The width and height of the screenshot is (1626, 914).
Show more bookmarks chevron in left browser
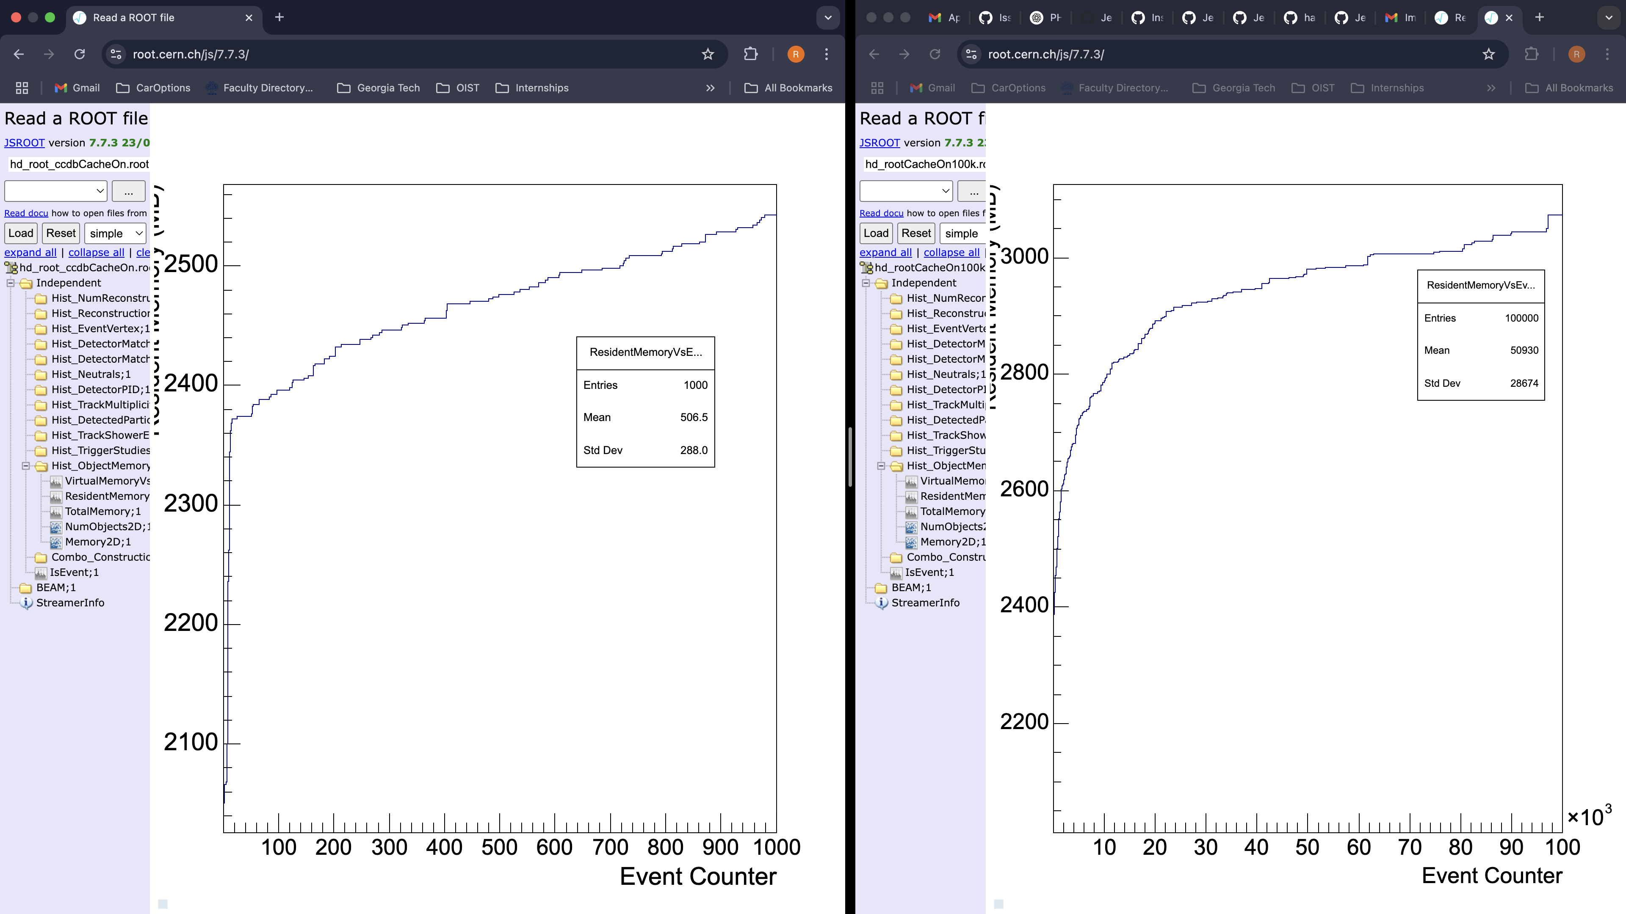coord(710,88)
